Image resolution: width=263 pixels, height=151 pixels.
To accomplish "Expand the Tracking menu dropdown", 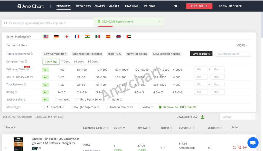I will coord(133,6).
